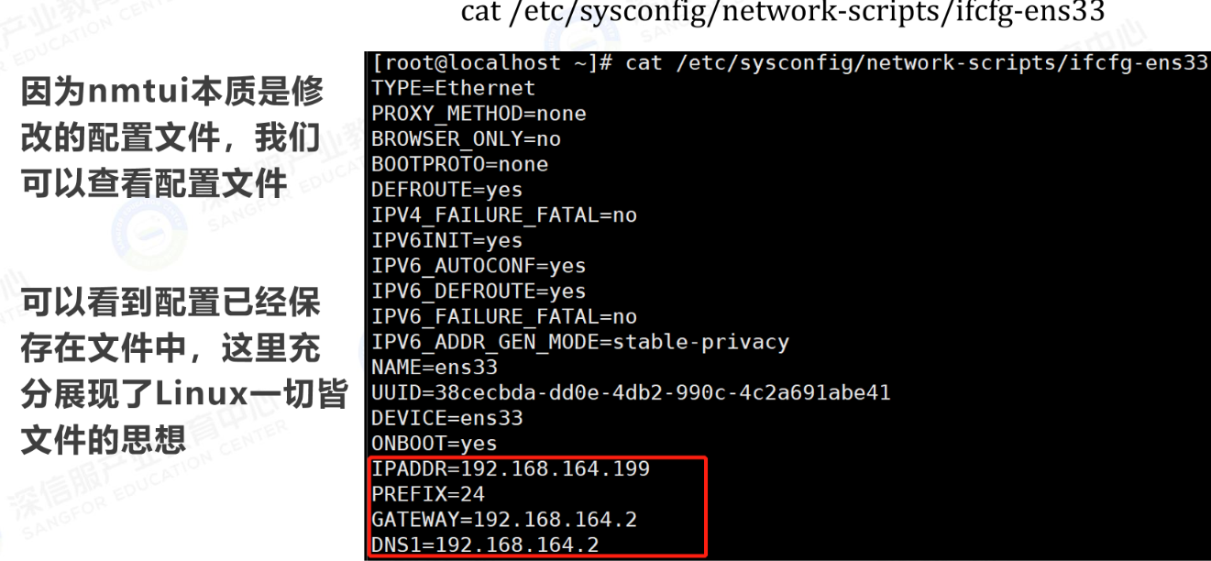Click the IPADDR=192.168.164.199 line
The height and width of the screenshot is (561, 1211).
pos(510,468)
